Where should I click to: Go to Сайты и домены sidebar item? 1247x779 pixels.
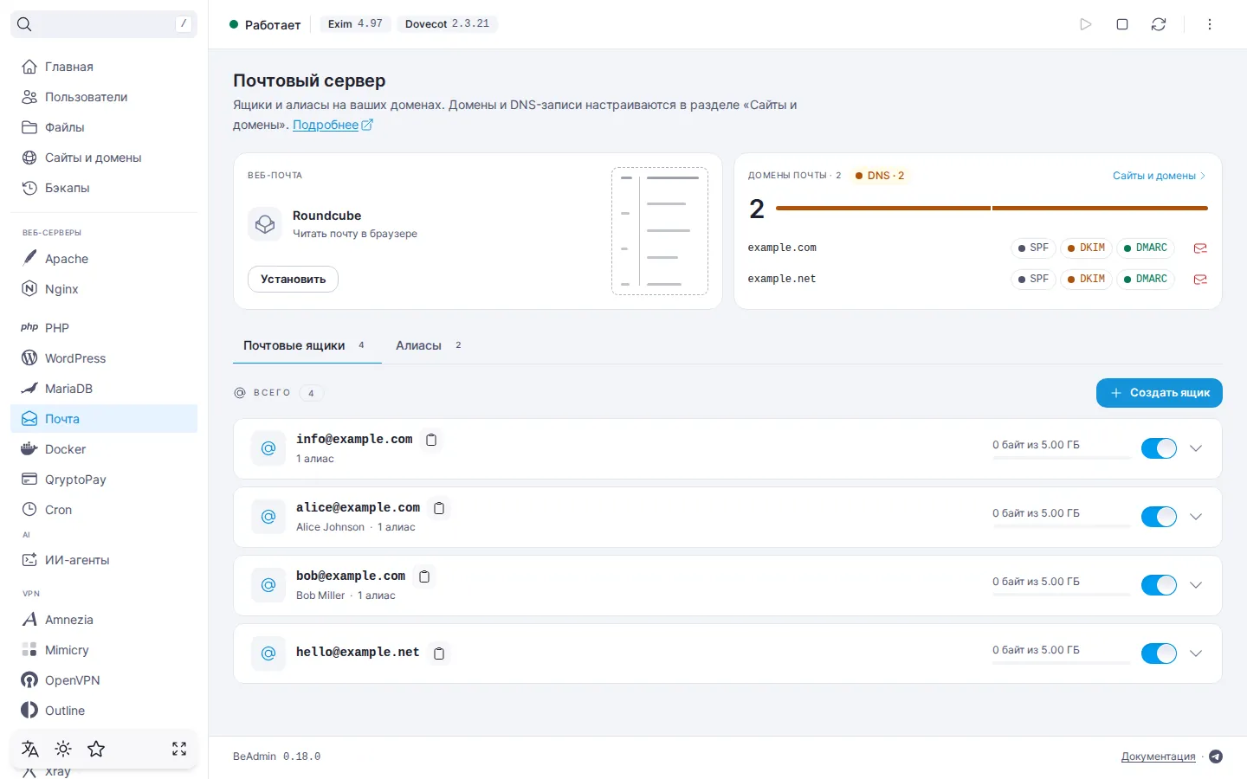coord(104,158)
